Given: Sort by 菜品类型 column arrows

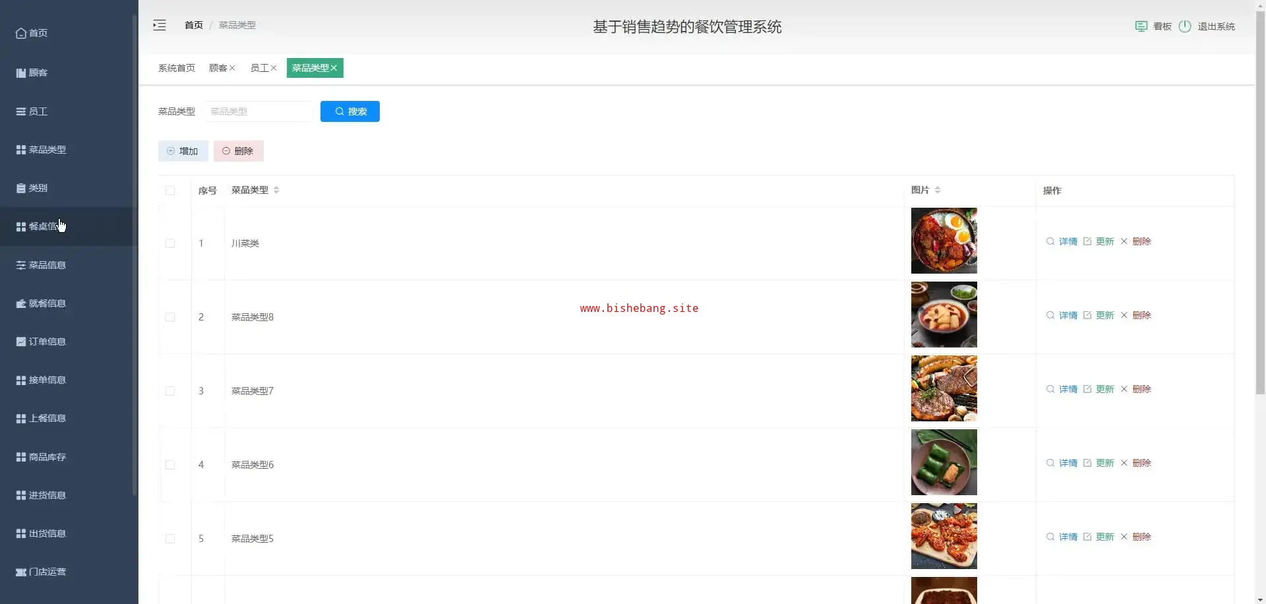Looking at the screenshot, I should point(276,190).
